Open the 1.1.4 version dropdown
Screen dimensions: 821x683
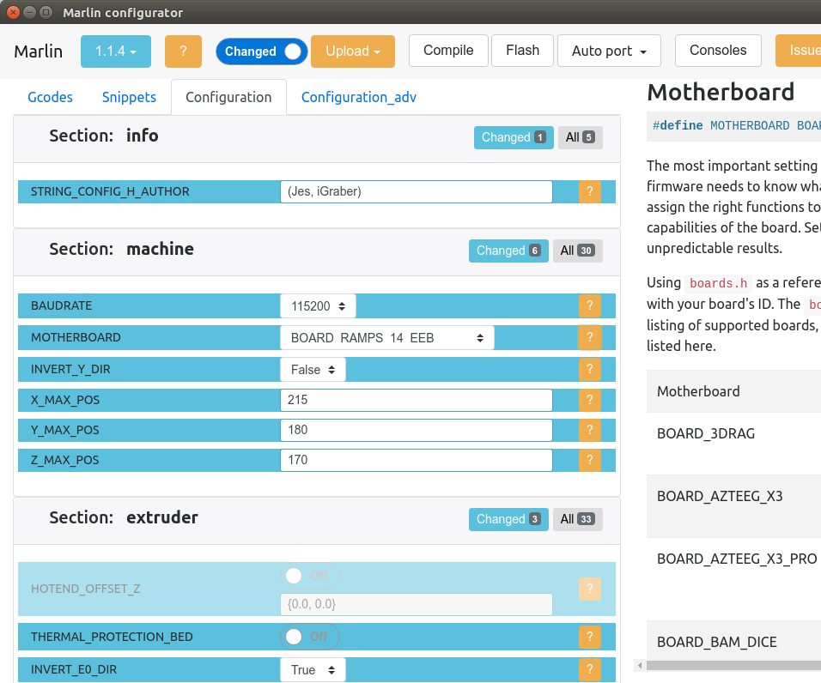(115, 51)
